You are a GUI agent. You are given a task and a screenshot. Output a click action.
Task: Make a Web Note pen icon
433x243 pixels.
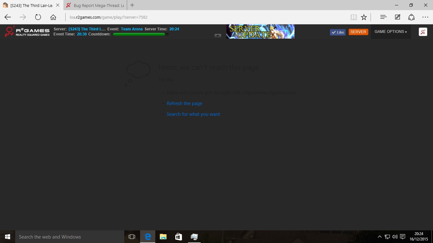pos(397,17)
